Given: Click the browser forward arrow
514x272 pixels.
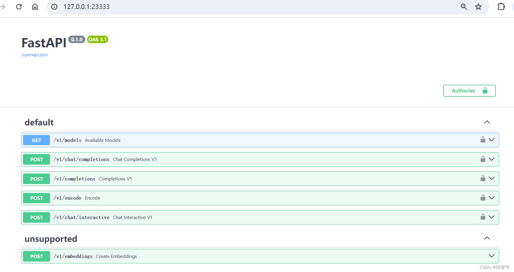Looking at the screenshot, I should [x=3, y=7].
